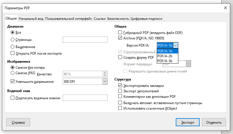Image resolution: width=233 pixels, height=134 pixels.
Task: Close the Параметры PDF dialog
Action: coord(226,8)
